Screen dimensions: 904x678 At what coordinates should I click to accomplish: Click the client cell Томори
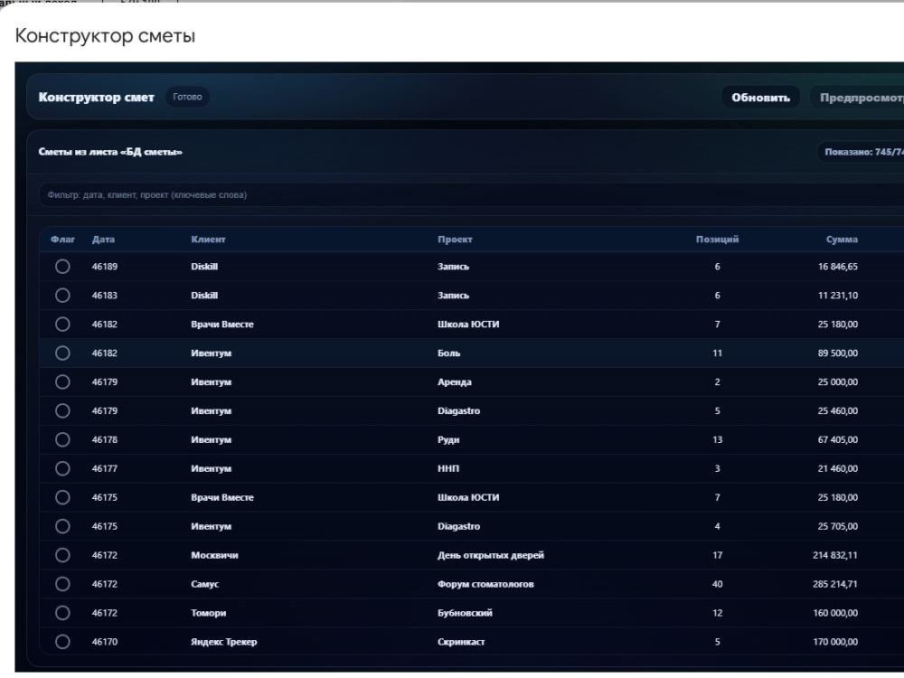coord(209,613)
